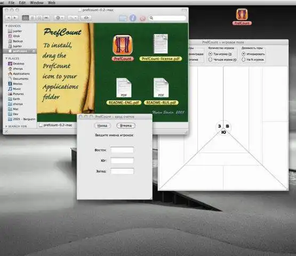Viewport: 296px width, 256px height.
Task: Select 'Четыре игрока (4)' radio button
Action: coord(210,60)
